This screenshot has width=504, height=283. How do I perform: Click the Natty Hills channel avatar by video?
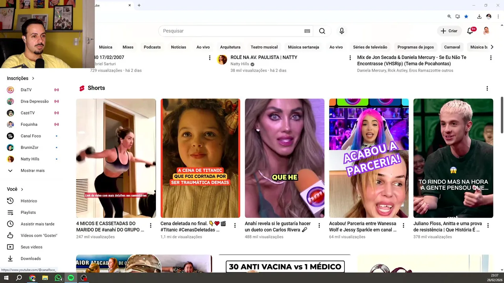click(222, 60)
